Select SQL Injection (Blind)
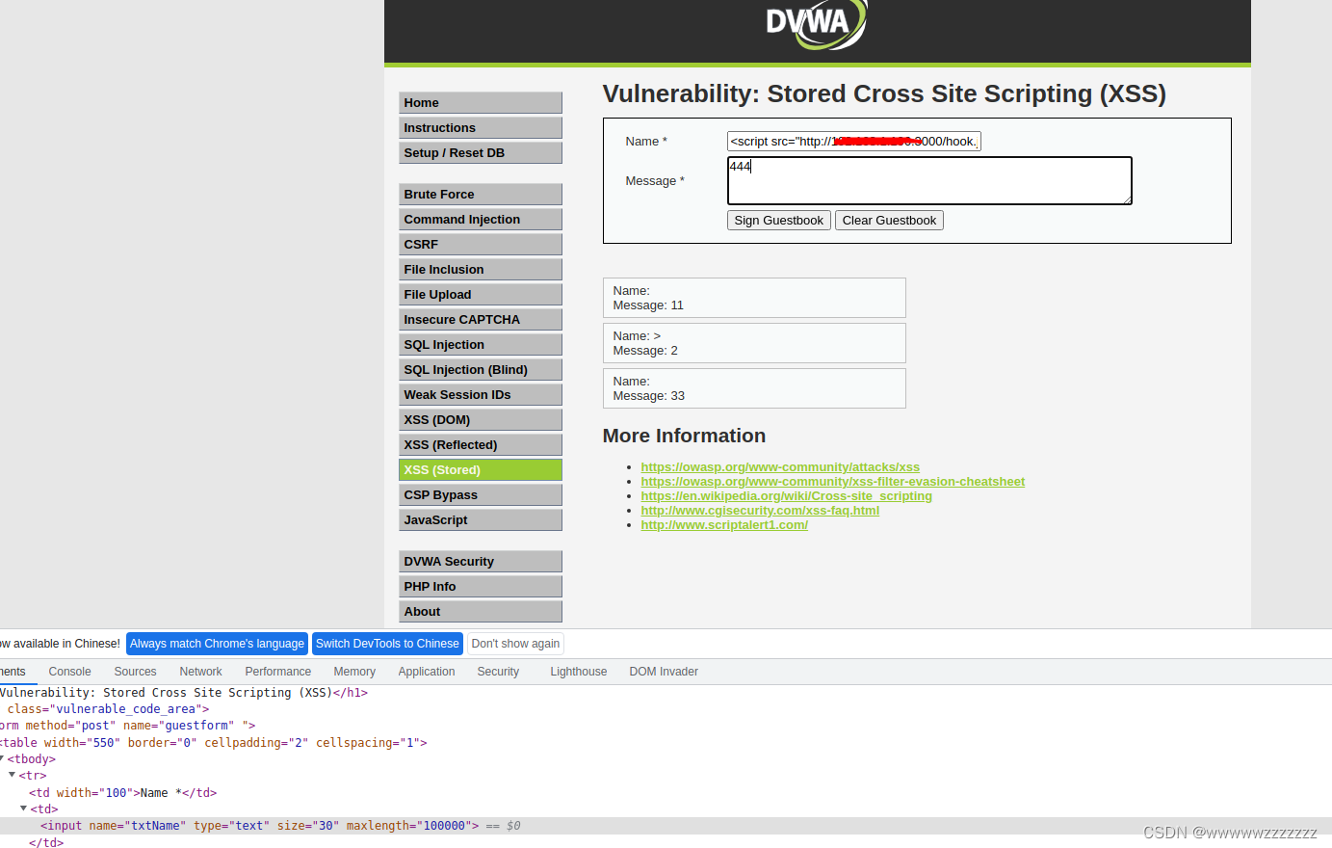 481,370
